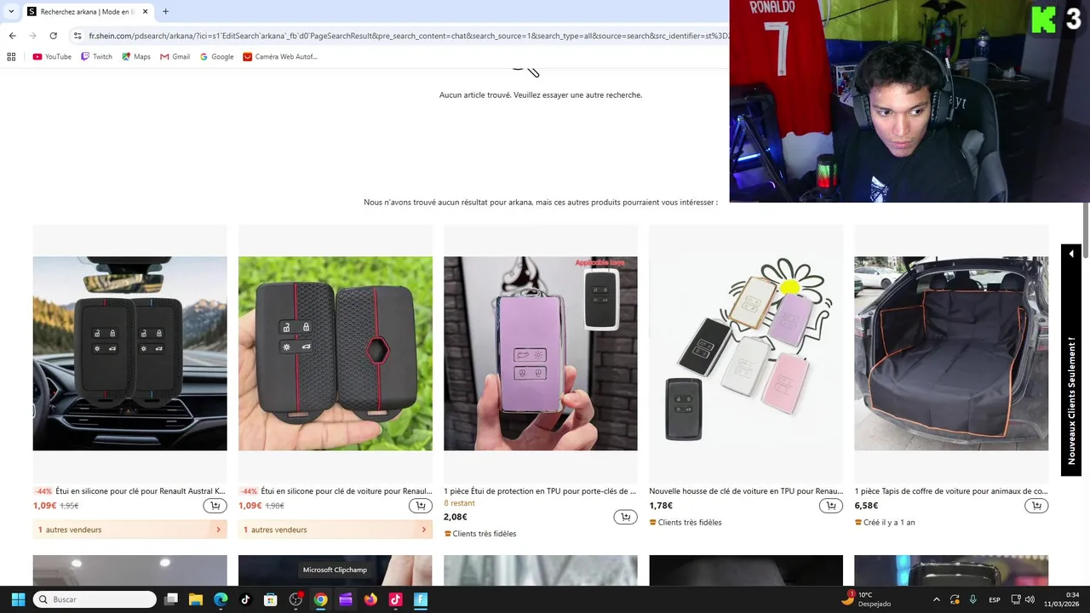The width and height of the screenshot is (1090, 613).
Task: Switch to Google Chrome on the taskbar
Action: click(x=320, y=599)
